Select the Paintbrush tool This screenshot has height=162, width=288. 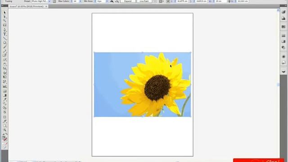point(4,47)
